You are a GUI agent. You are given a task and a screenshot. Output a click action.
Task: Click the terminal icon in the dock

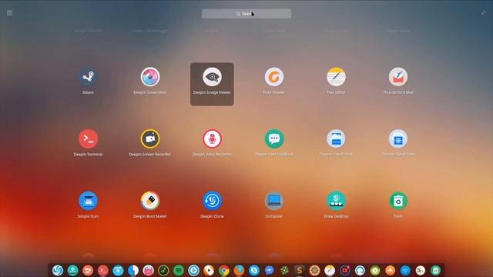pyautogui.click(x=102, y=270)
